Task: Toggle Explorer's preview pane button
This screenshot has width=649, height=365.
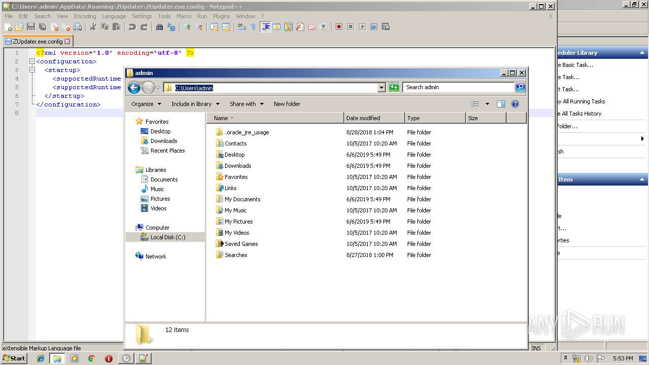Action: 501,104
